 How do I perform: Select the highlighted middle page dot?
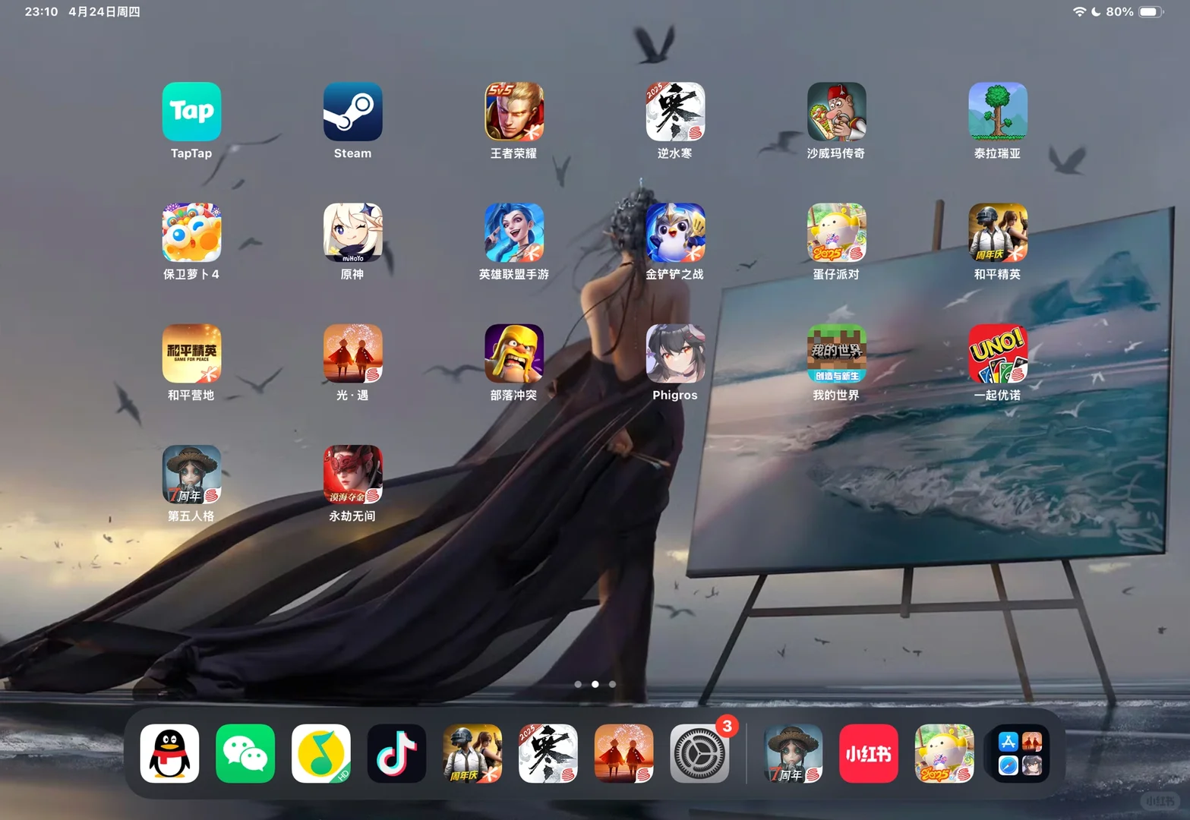595,684
